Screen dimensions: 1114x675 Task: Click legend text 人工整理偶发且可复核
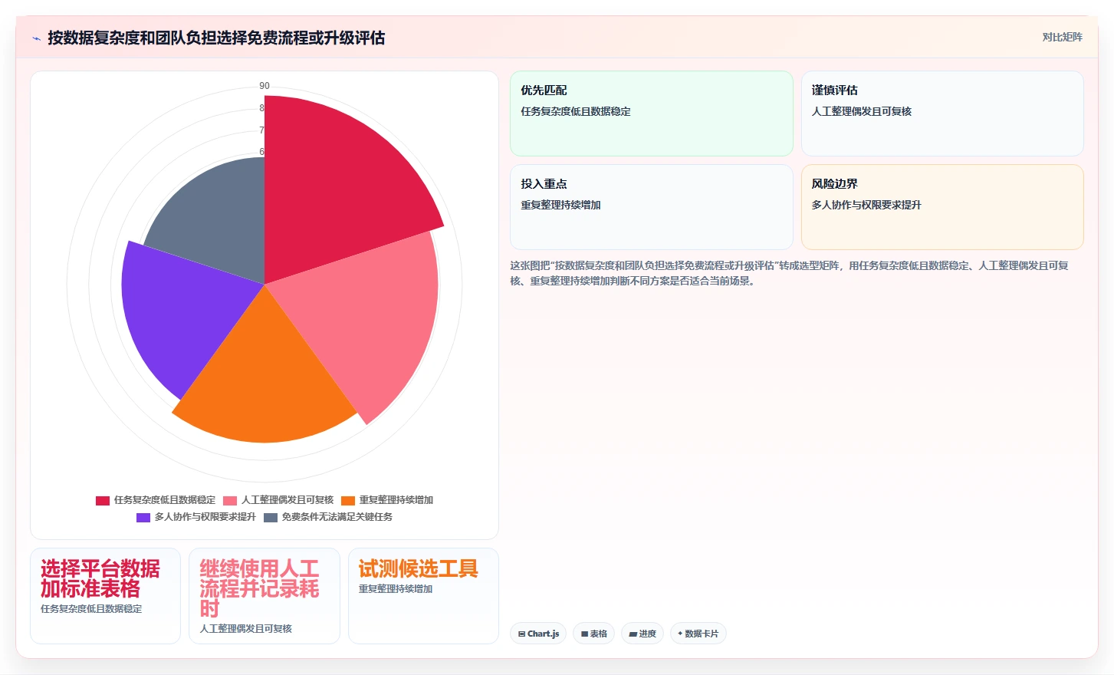coord(288,500)
